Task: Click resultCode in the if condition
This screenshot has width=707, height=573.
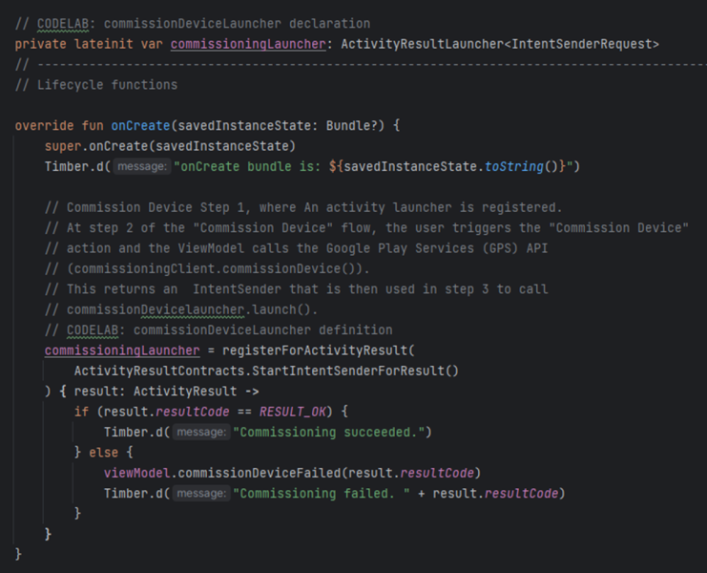Action: (192, 412)
